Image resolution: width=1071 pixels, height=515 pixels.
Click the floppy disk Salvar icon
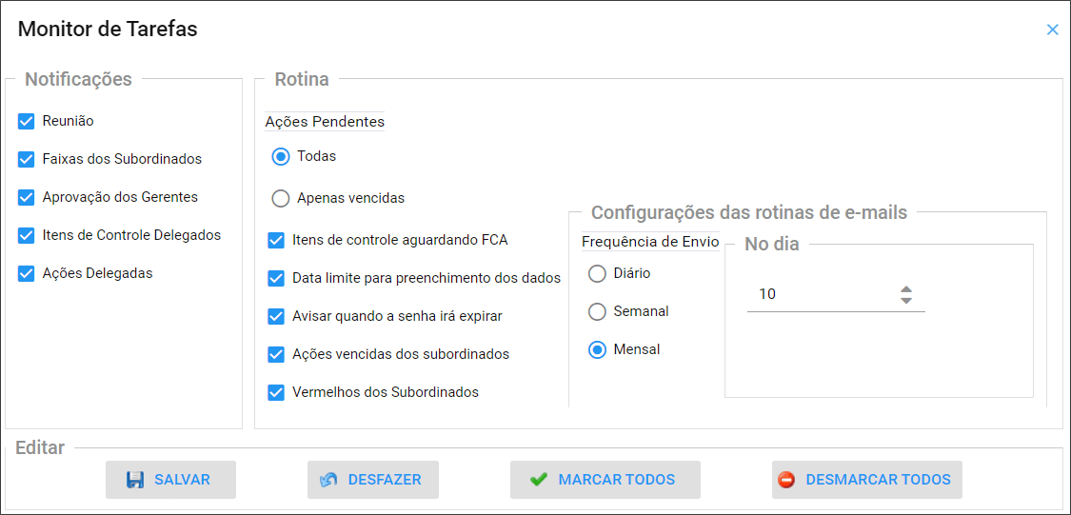pyautogui.click(x=135, y=480)
